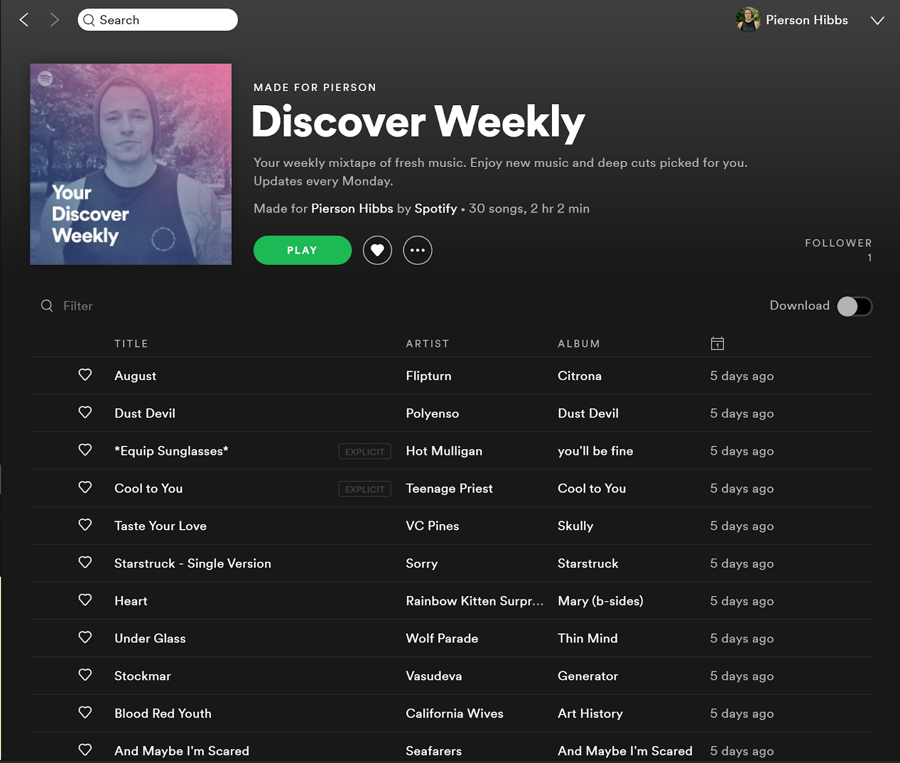This screenshot has height=763, width=900.
Task: Toggle the heart for Under Glass
Action: (x=85, y=638)
